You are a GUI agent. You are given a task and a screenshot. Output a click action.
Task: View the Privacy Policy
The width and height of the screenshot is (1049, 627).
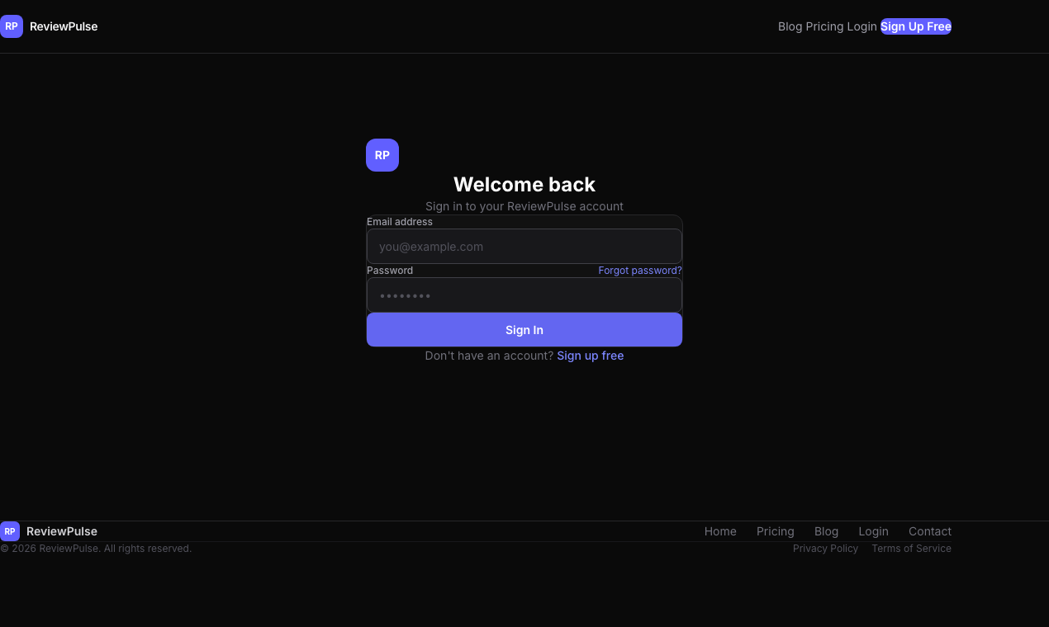tap(825, 548)
